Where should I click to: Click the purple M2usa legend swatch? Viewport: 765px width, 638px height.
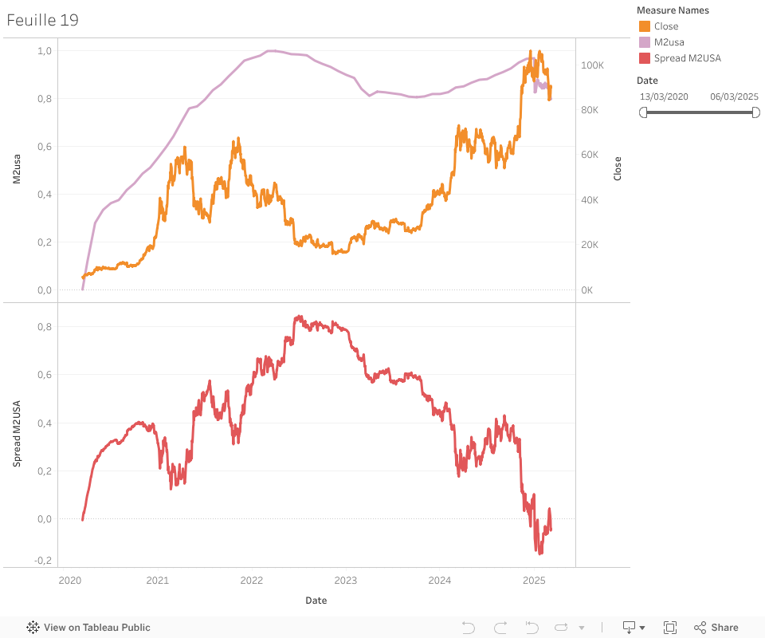[645, 42]
